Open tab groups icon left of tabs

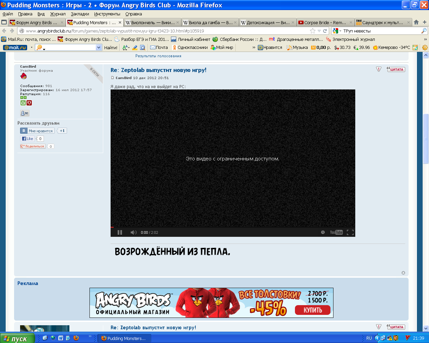click(4, 22)
